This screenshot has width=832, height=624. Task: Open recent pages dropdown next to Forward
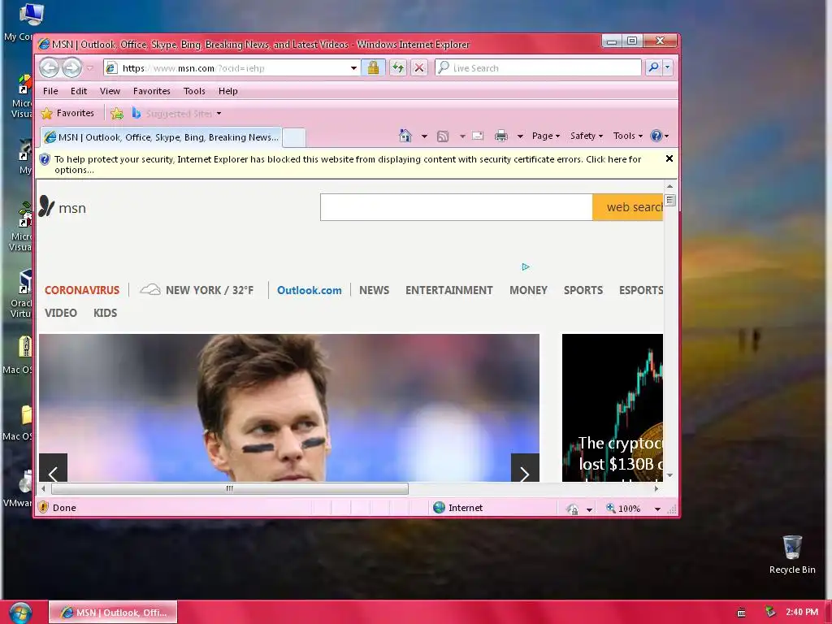tap(89, 68)
